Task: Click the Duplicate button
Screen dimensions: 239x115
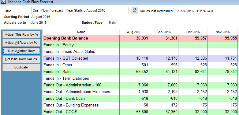Action: pyautogui.click(x=21, y=67)
